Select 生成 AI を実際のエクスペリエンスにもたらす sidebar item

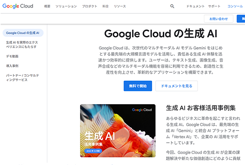(x=22, y=44)
